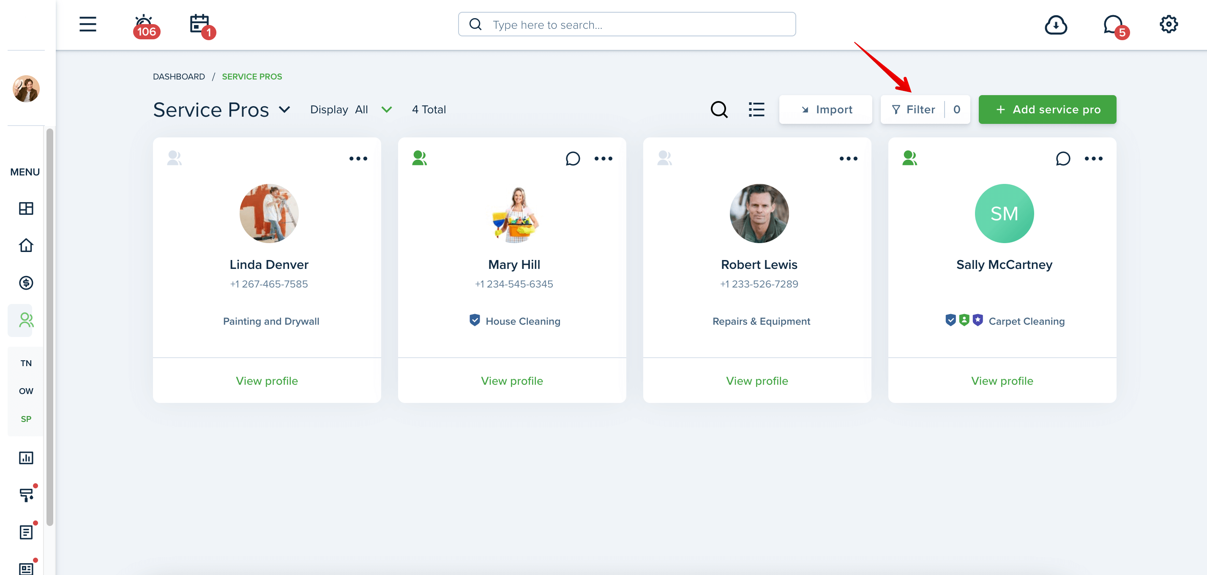This screenshot has width=1207, height=575.
Task: Open the people icon in sidebar
Action: pos(26,320)
